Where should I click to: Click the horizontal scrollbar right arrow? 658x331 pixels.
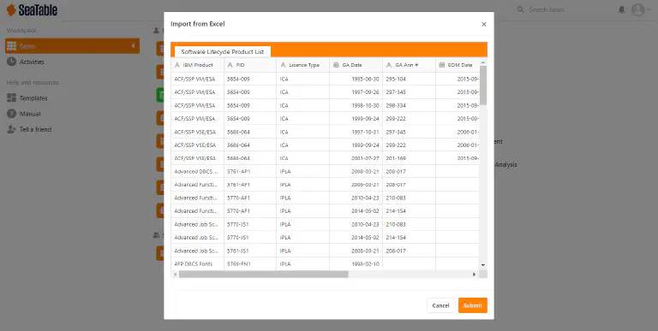click(474, 274)
